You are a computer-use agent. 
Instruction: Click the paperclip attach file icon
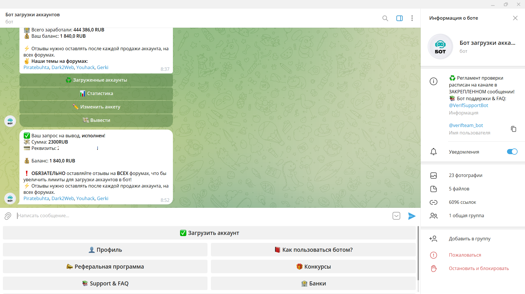8,216
